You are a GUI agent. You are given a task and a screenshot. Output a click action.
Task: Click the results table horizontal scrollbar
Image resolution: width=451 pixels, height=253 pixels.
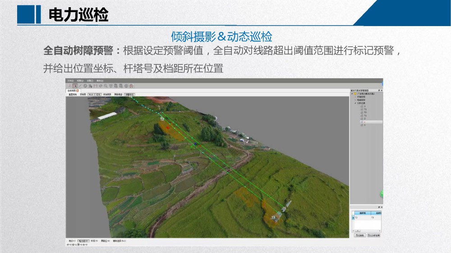coord(366,230)
